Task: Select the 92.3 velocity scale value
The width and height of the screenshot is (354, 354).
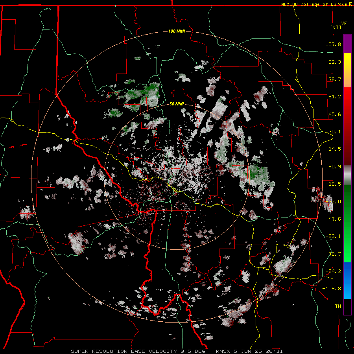Action: (335, 62)
